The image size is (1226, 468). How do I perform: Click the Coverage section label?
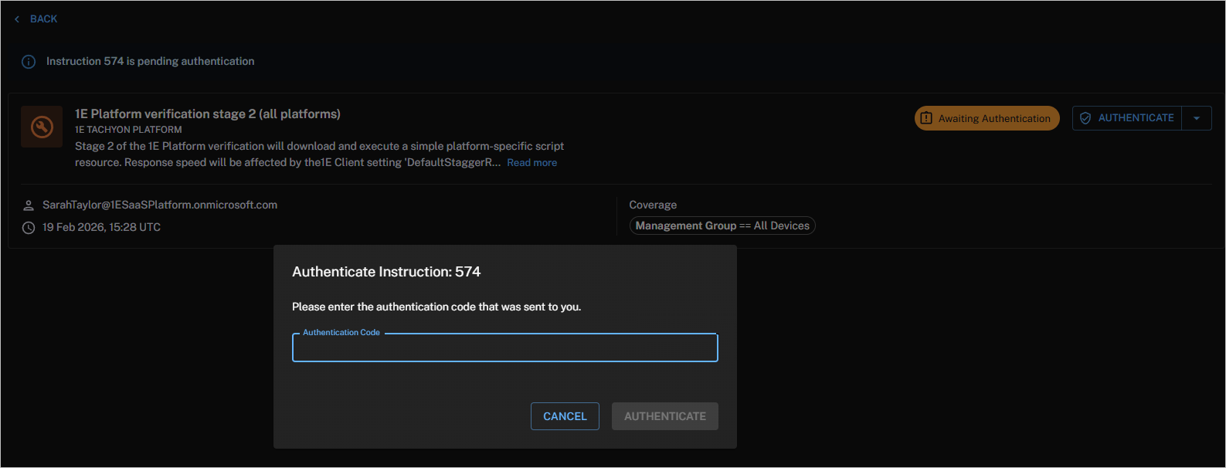653,205
